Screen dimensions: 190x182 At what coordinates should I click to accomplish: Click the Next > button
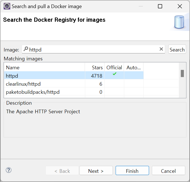click(x=96, y=171)
